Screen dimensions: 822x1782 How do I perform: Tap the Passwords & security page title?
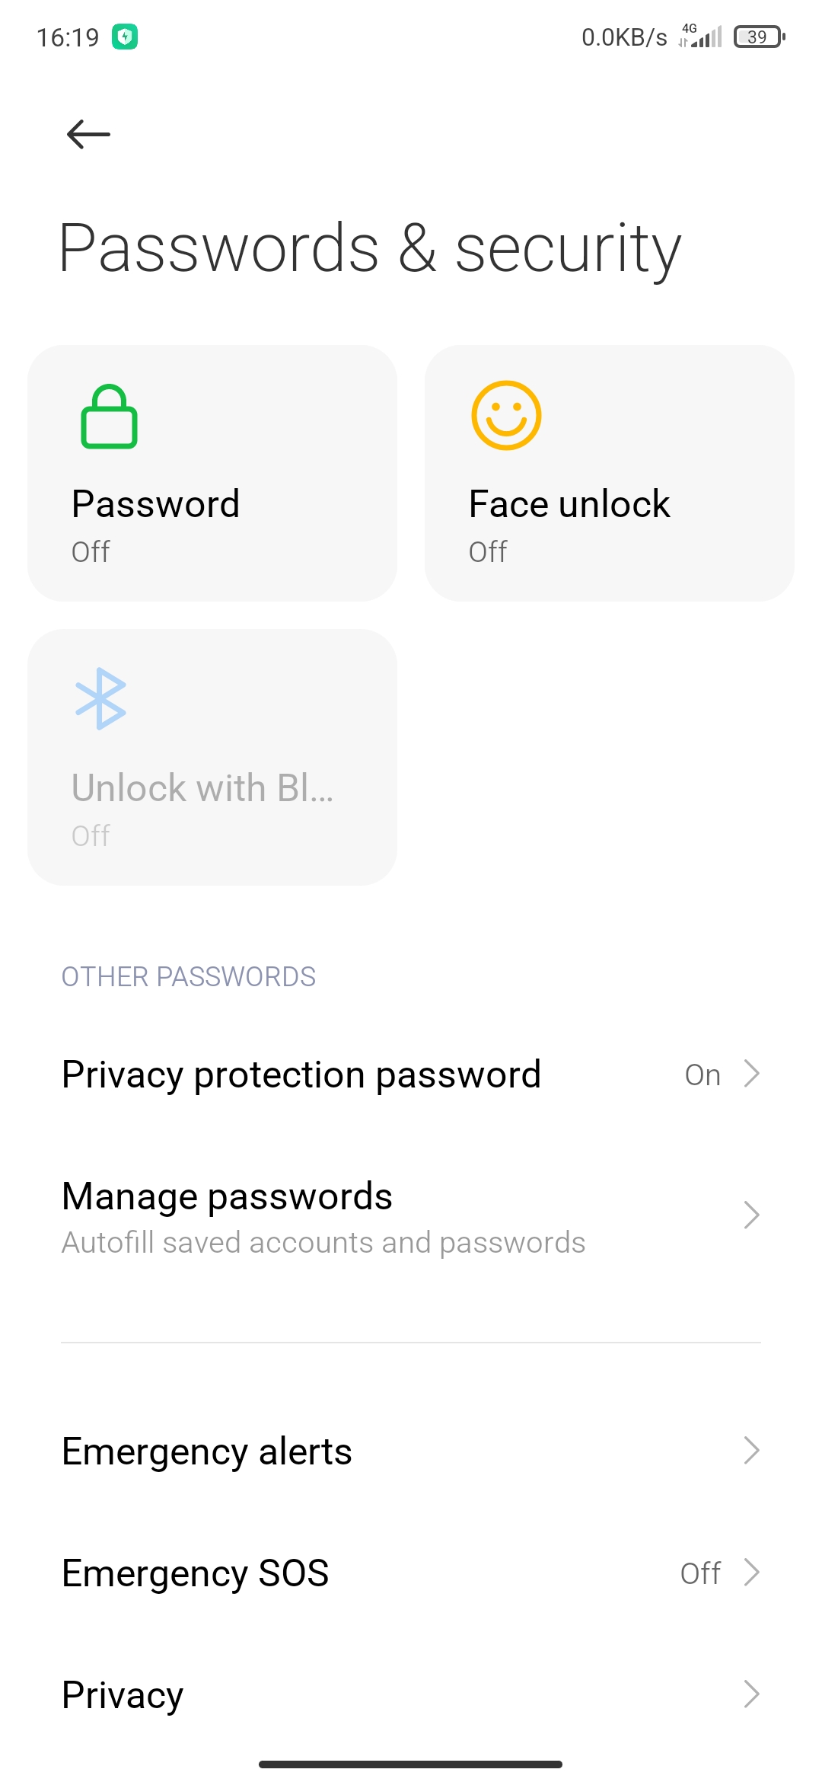[x=370, y=250]
